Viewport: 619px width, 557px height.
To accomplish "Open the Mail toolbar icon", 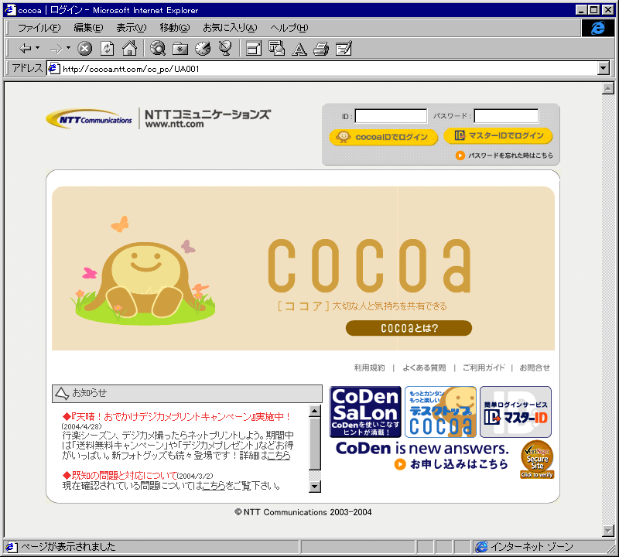I will tap(276, 49).
